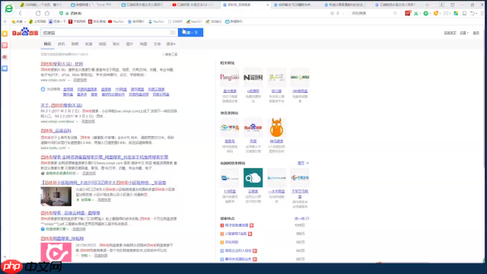Image resolution: width=487 pixels, height=274 pixels.
Task: Click the yellow shield extension icon
Action: click(436, 13)
